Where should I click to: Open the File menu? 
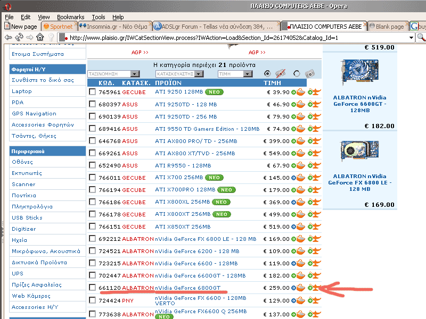(9, 17)
